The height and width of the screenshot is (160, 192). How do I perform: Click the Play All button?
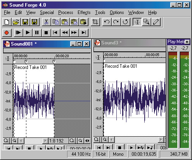[x=18, y=33]
